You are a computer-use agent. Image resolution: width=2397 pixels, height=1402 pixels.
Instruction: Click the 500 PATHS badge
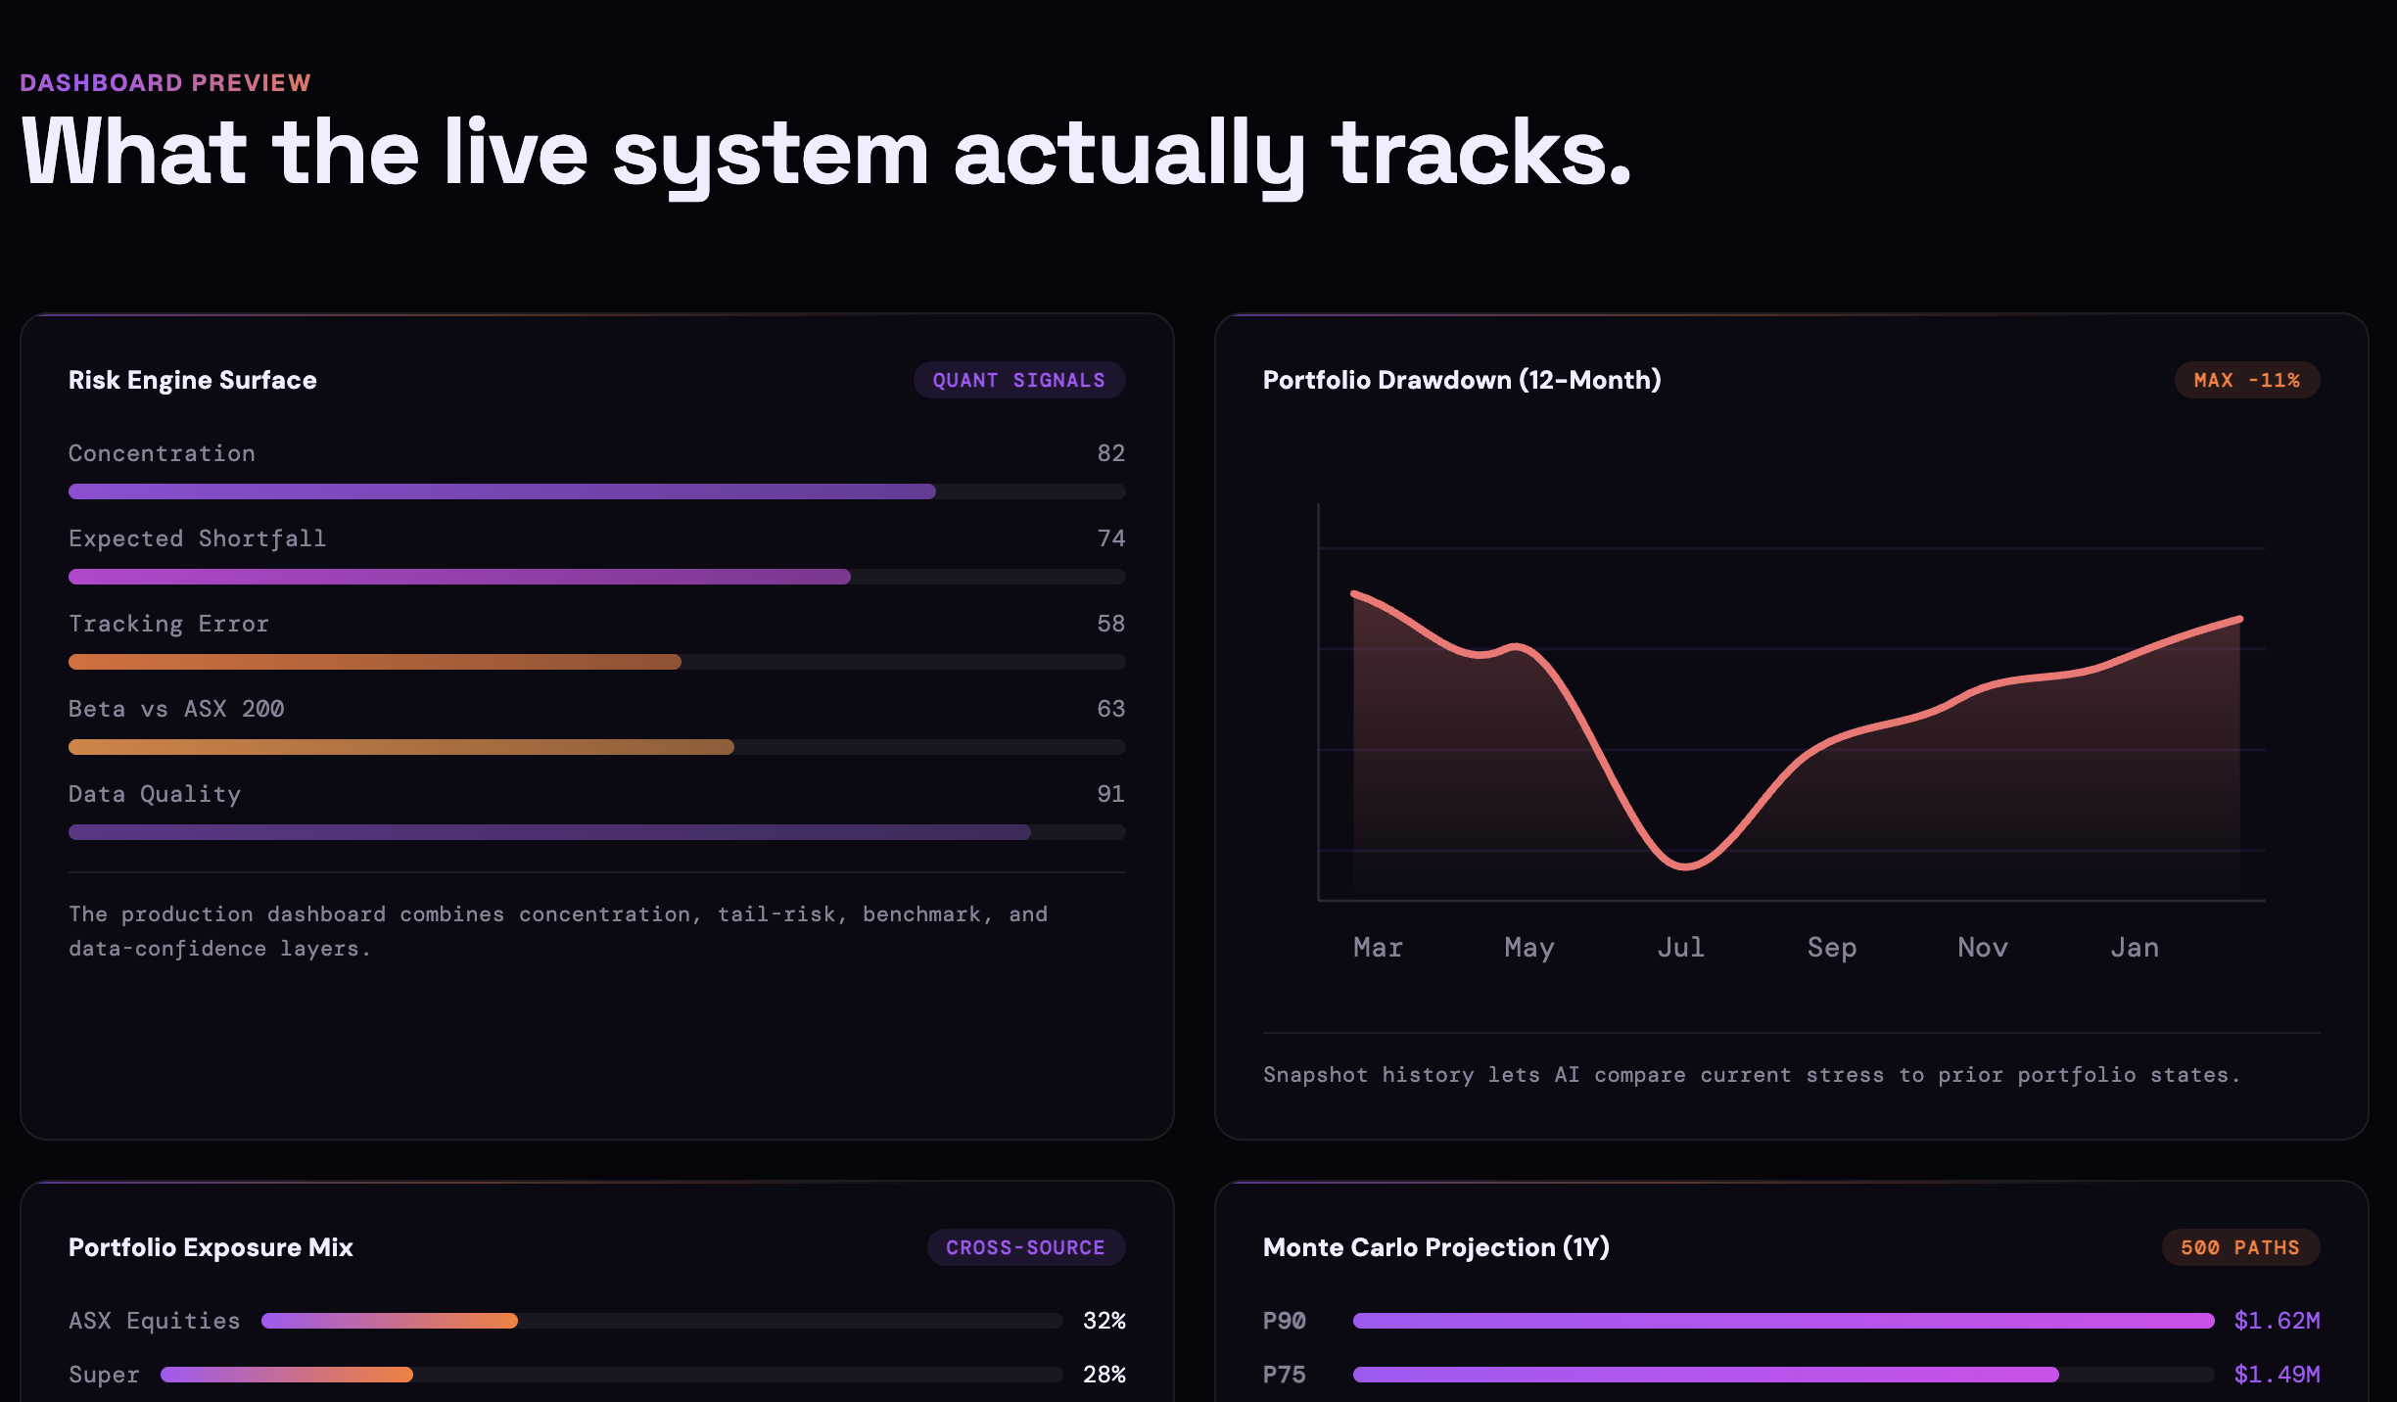pos(2239,1247)
